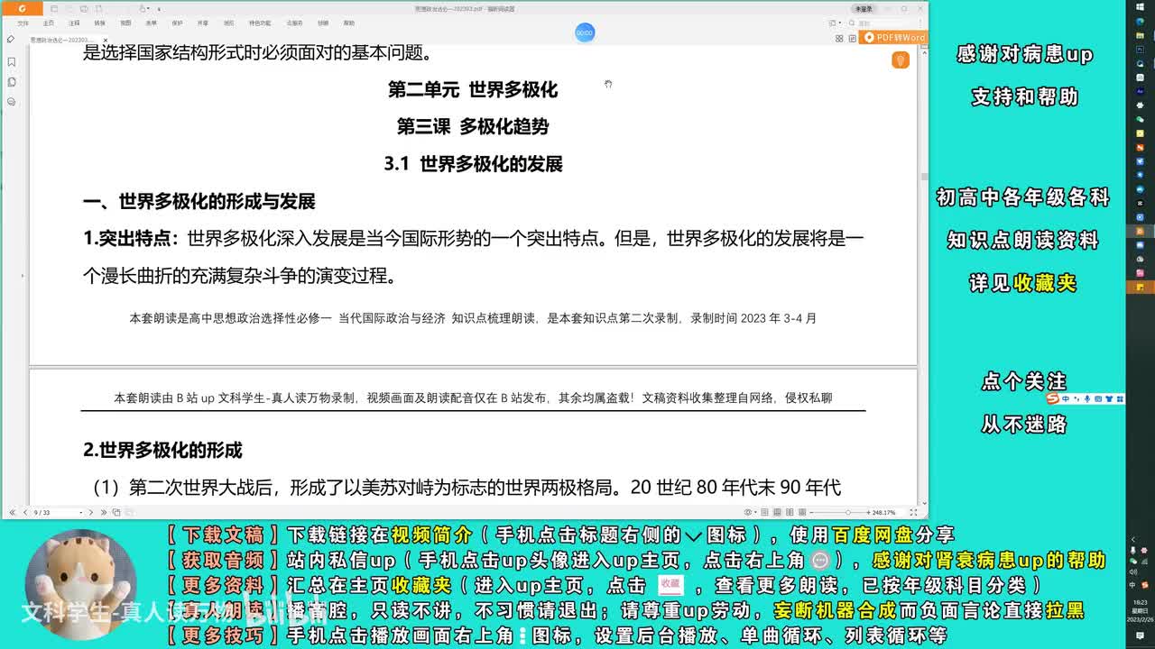The image size is (1155, 649).
Task: Click the heading 第二单元 世界多极化
Action: point(473,89)
